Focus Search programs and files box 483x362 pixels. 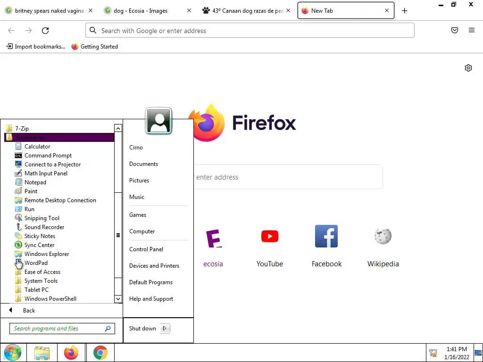coord(62,329)
